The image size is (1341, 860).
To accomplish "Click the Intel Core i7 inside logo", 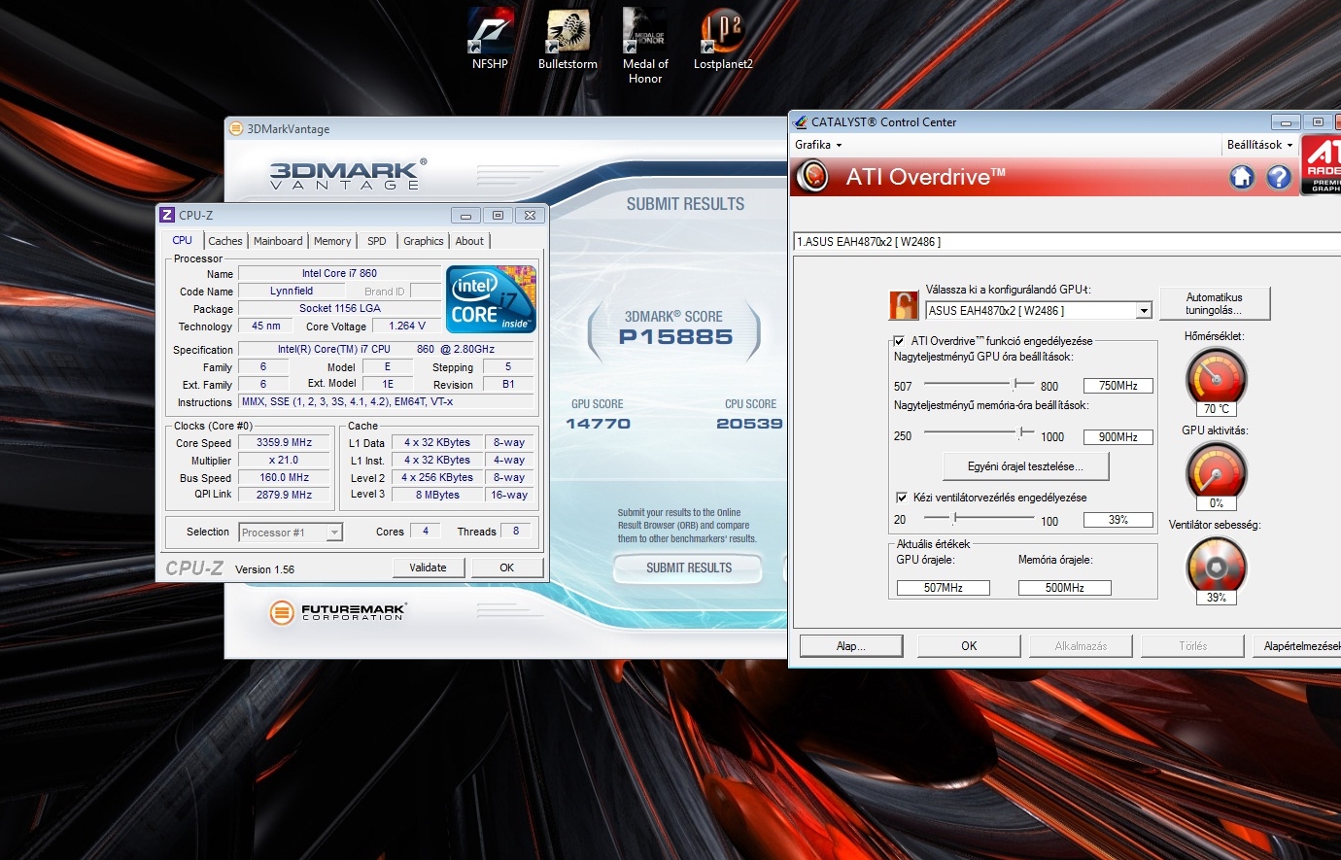I will [492, 299].
